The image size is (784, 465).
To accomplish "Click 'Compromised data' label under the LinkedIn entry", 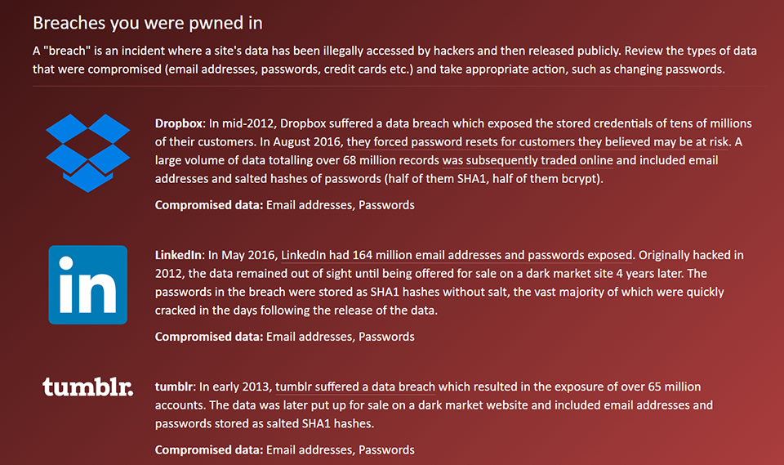I will pos(209,337).
